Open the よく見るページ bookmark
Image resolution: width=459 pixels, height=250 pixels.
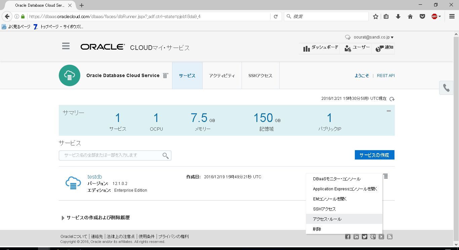[16, 27]
